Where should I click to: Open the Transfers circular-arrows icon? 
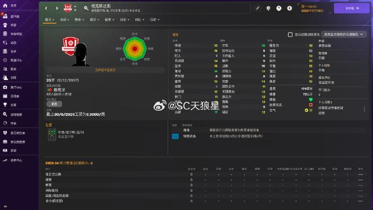click(x=5, y=123)
